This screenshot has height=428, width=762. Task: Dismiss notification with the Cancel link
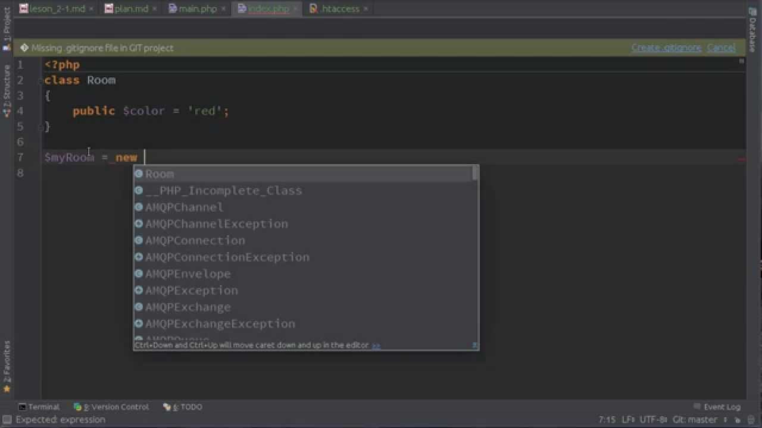(x=721, y=48)
